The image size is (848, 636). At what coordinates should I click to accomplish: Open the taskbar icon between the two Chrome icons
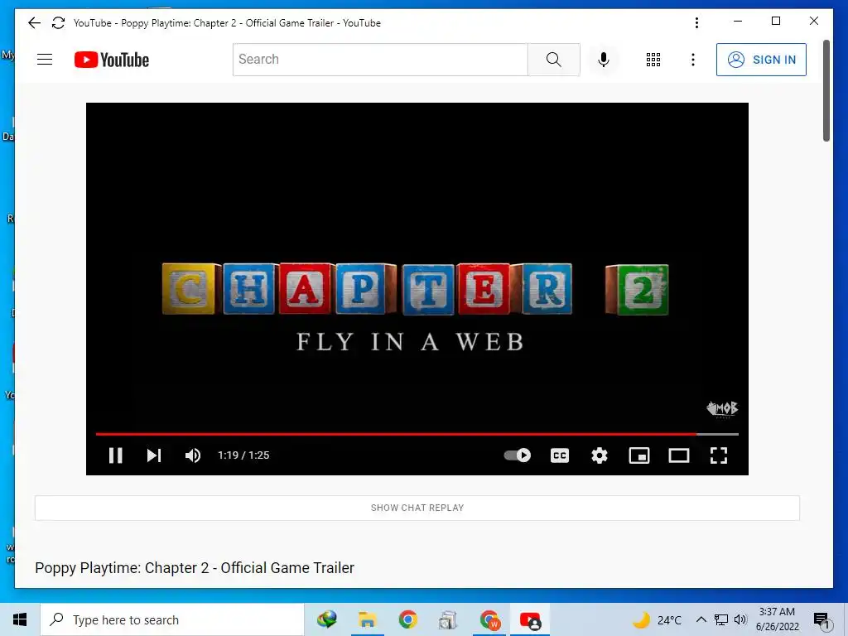click(x=448, y=619)
